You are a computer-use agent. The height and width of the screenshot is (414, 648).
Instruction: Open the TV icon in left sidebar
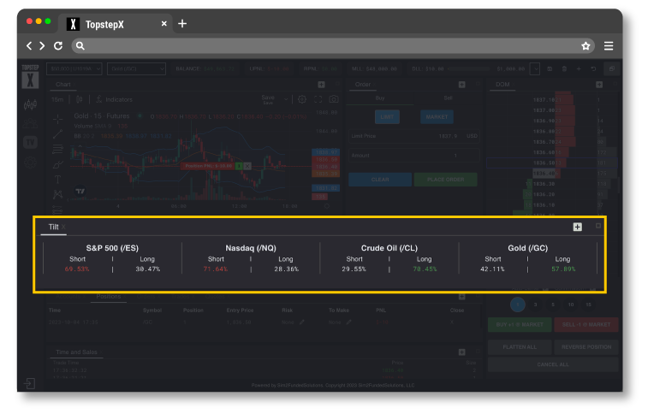pos(31,142)
